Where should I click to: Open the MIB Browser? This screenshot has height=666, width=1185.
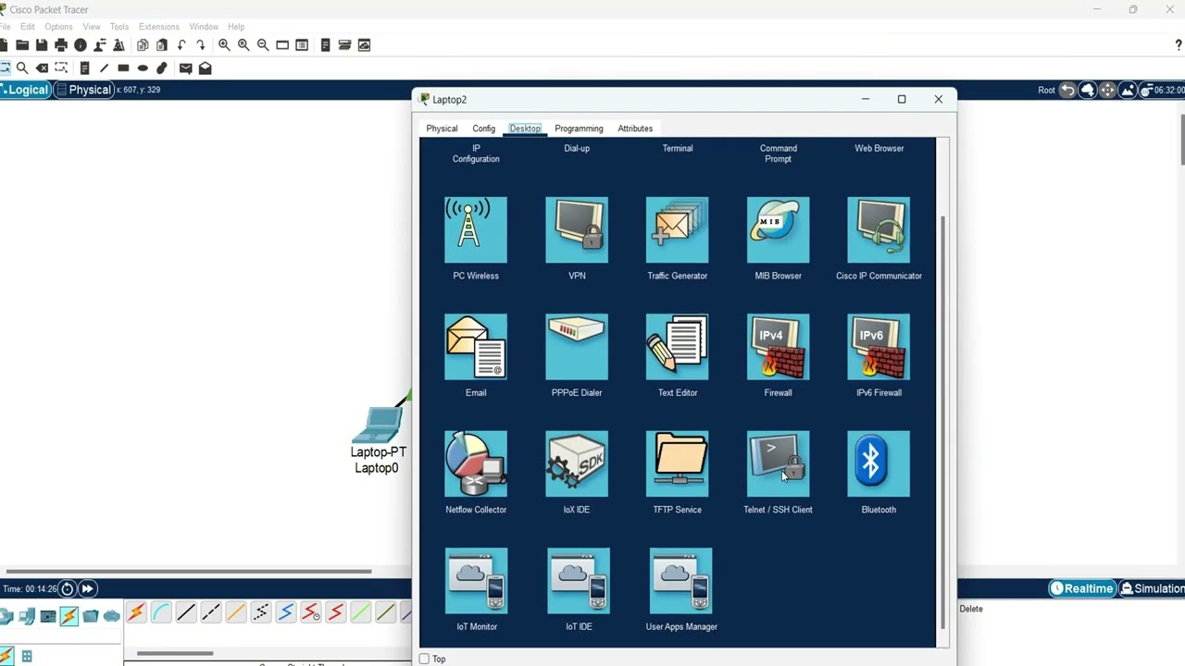coord(778,229)
